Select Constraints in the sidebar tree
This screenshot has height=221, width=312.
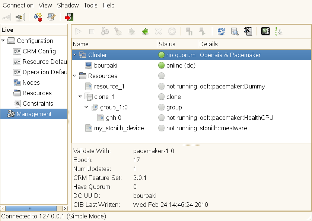tap(38, 103)
